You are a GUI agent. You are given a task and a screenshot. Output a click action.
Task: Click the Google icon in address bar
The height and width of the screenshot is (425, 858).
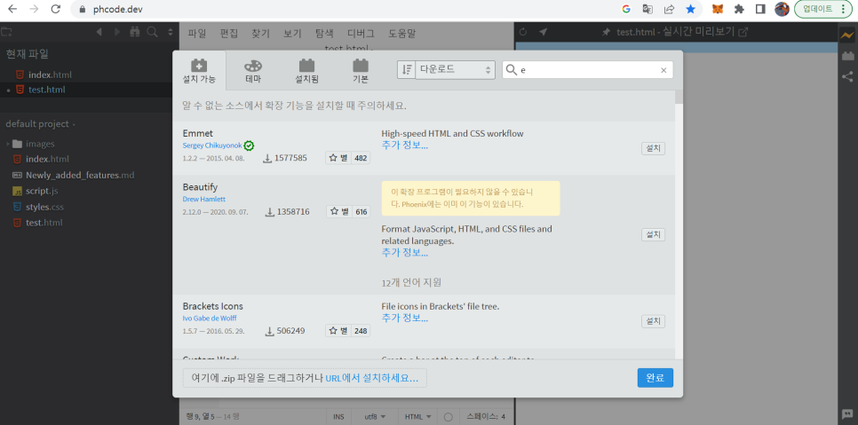click(626, 9)
